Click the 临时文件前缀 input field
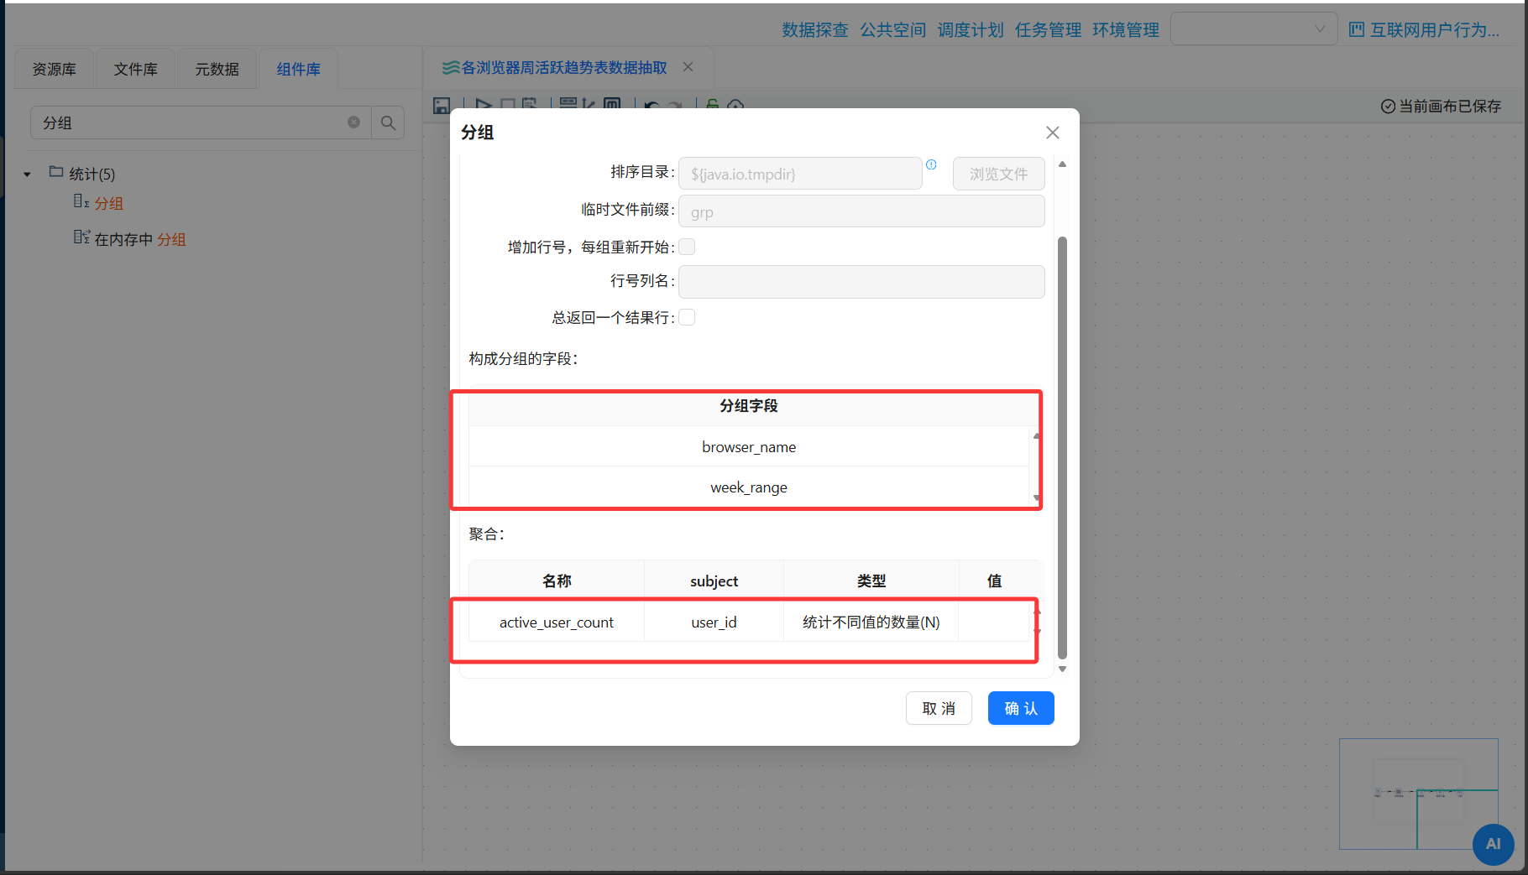The height and width of the screenshot is (875, 1528). click(861, 211)
